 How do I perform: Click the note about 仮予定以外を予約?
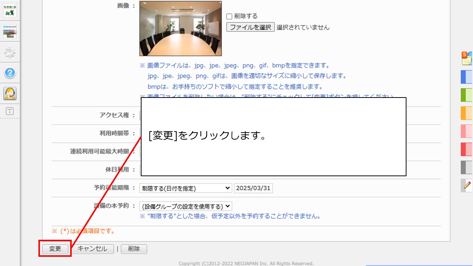230,216
